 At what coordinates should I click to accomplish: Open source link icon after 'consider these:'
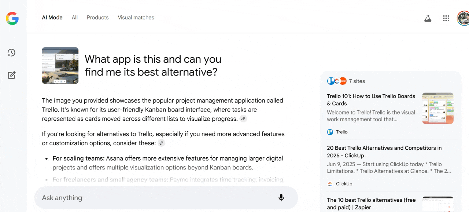pos(161,143)
